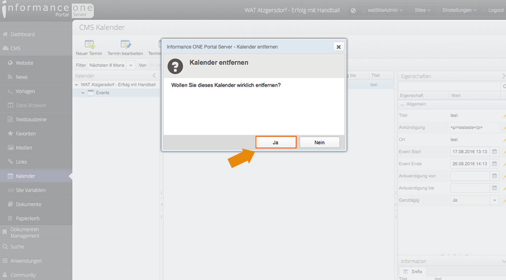Screen dimensions: 506x280
Task: Open Dashboard in the sidebar
Action: click(x=23, y=34)
